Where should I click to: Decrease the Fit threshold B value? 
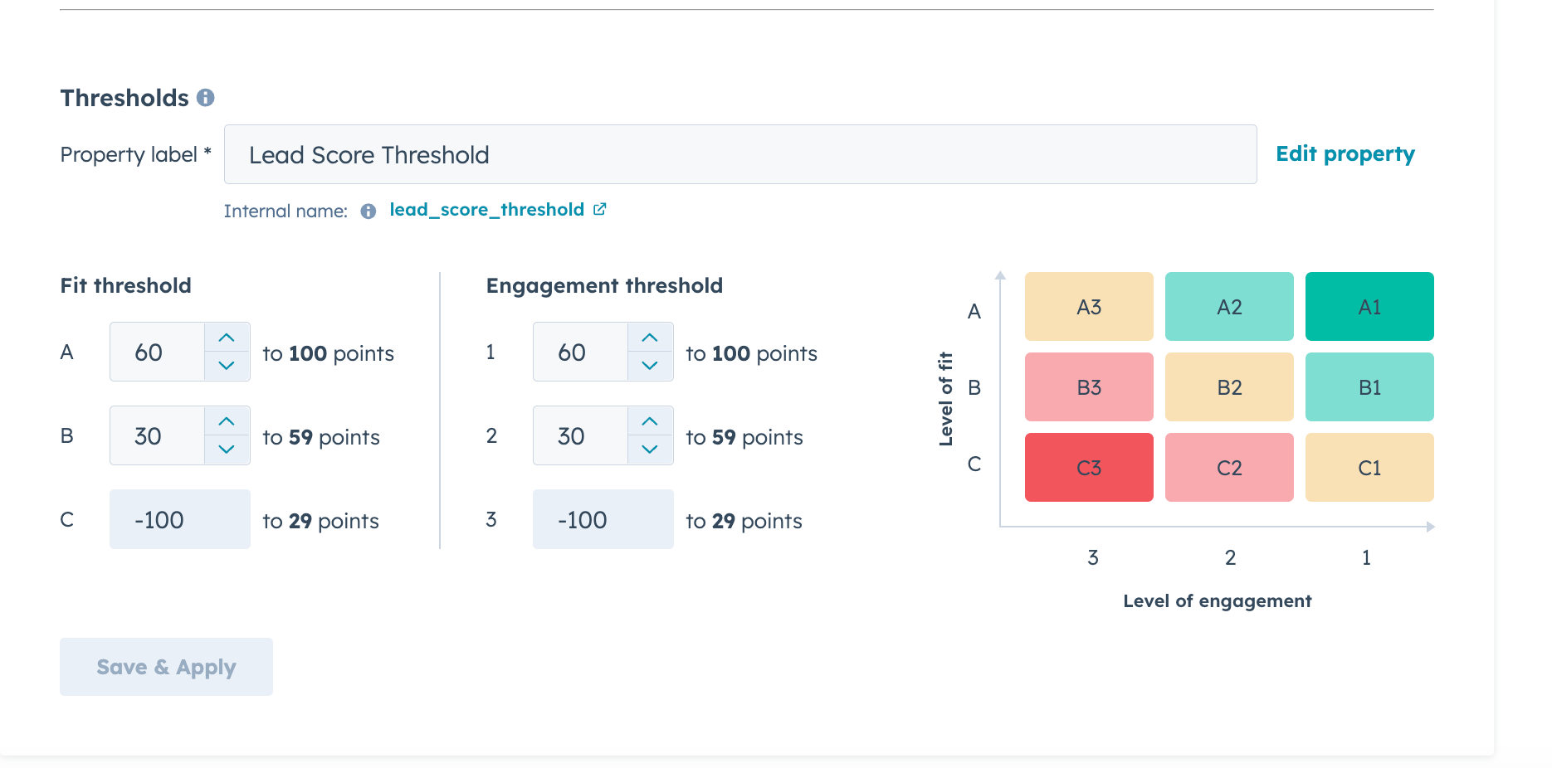(x=226, y=450)
